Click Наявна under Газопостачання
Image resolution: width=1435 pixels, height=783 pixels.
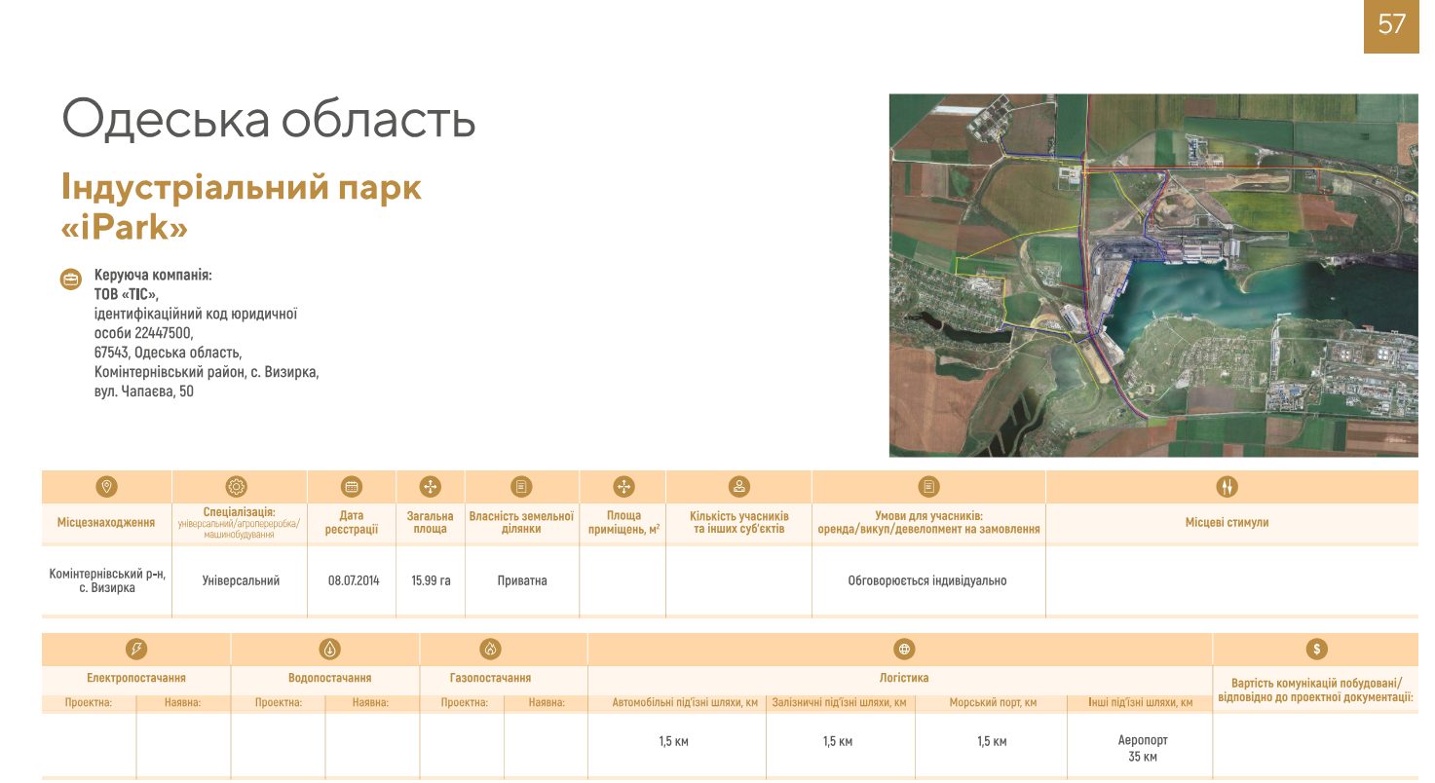[547, 702]
